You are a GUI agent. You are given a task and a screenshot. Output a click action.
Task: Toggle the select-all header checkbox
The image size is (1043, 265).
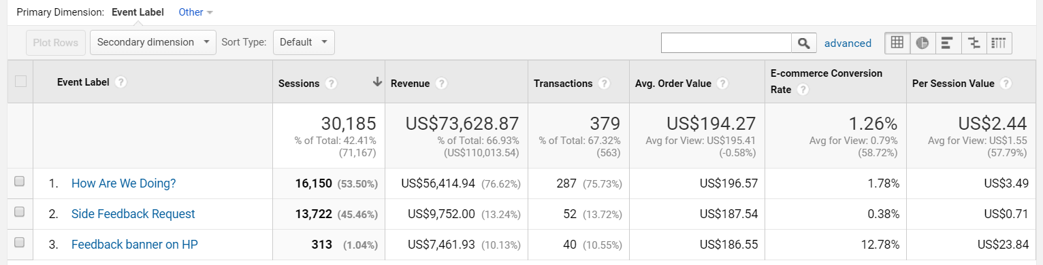(20, 82)
